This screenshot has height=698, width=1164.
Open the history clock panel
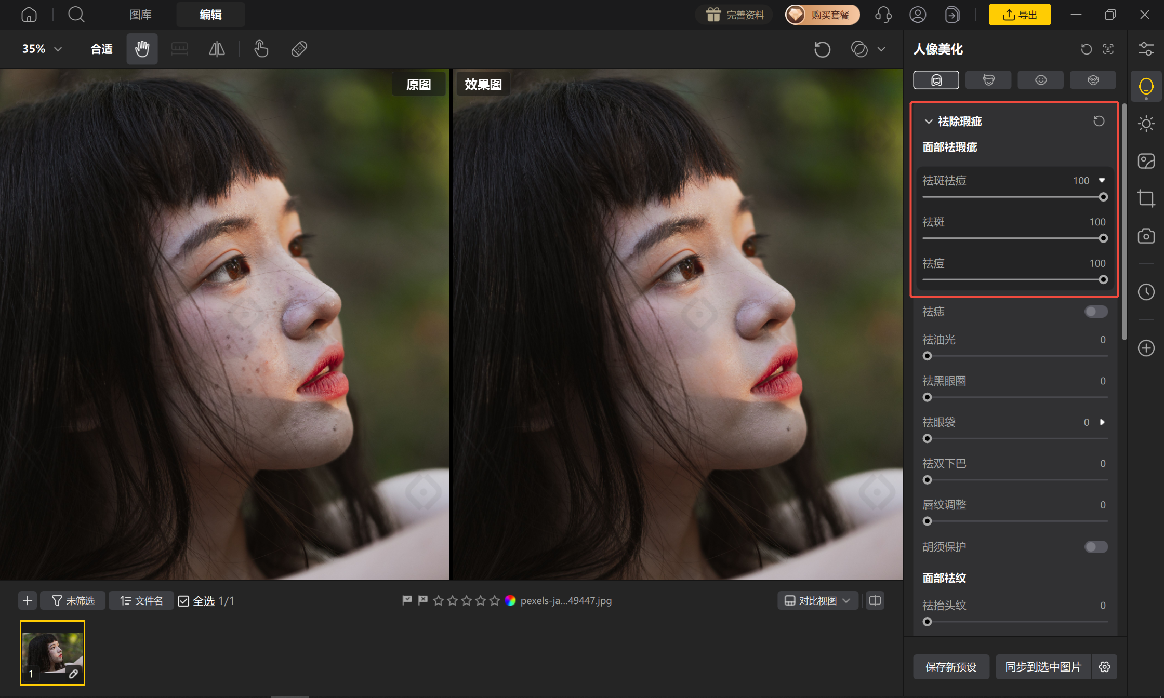(x=1146, y=292)
